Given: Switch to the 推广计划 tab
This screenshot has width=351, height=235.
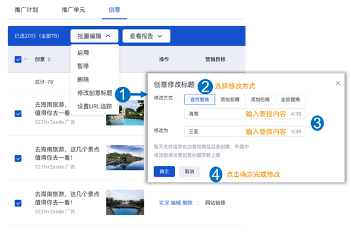Looking at the screenshot, I should [27, 10].
